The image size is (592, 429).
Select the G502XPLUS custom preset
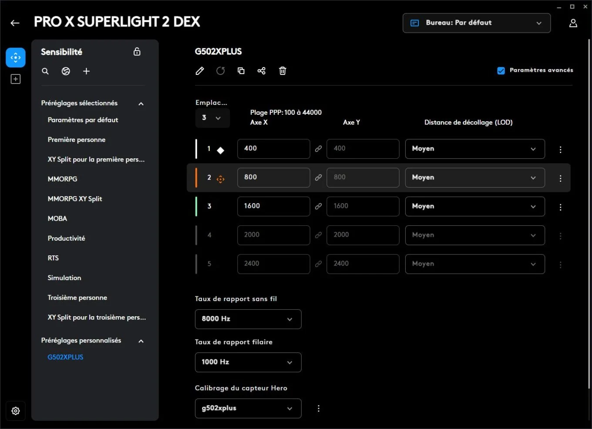click(x=65, y=357)
